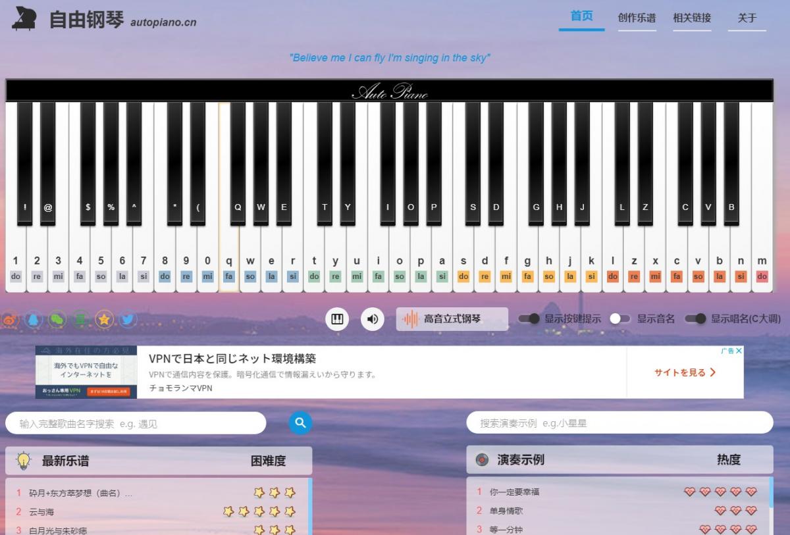This screenshot has height=535, width=790.
Task: Click the blue QQ share icon
Action: [x=34, y=320]
